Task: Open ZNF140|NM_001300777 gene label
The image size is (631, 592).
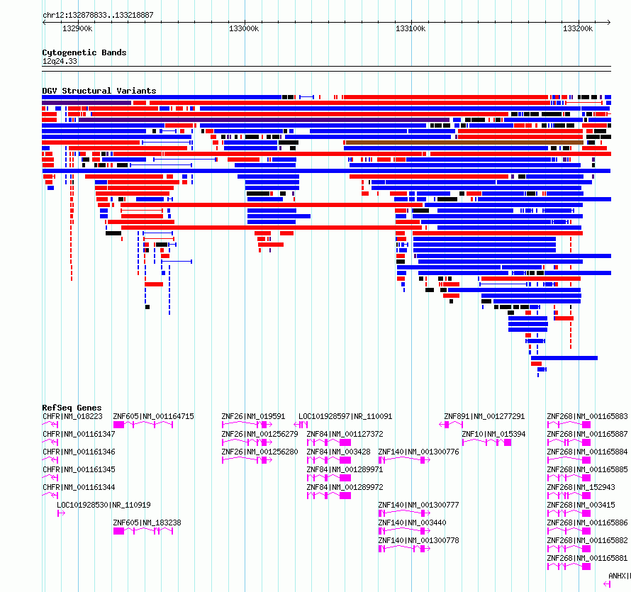Action: click(418, 505)
